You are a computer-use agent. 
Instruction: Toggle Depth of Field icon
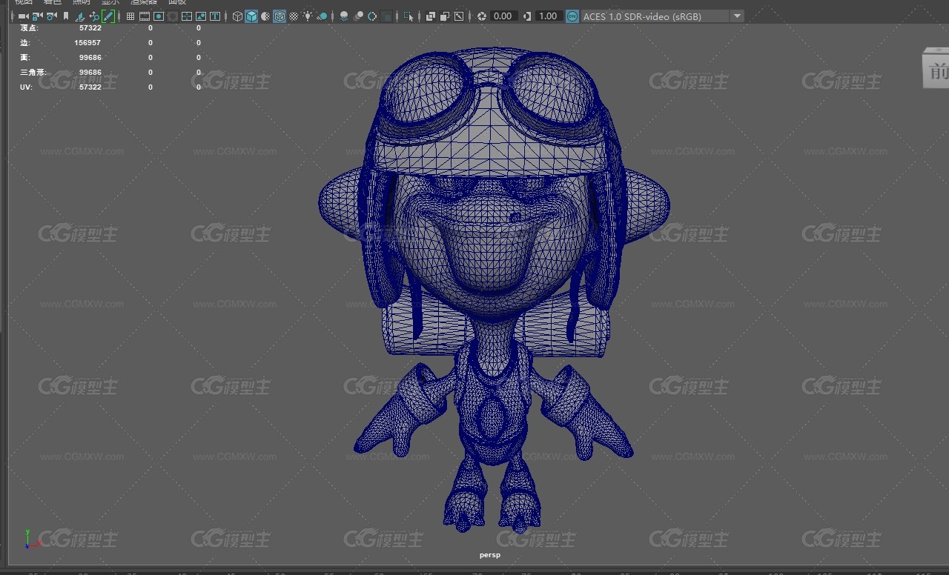pos(386,16)
